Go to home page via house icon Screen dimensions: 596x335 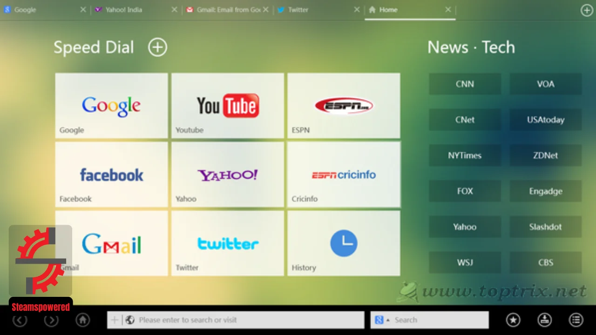tap(83, 320)
